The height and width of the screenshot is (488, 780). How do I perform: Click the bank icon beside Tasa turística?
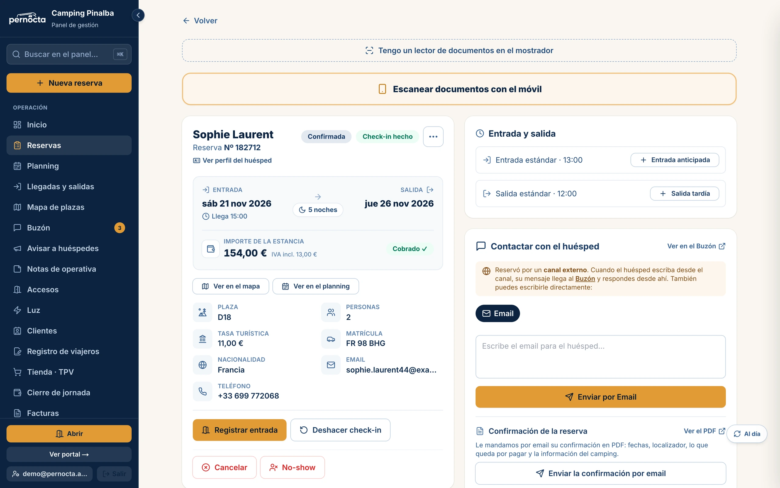tap(202, 339)
